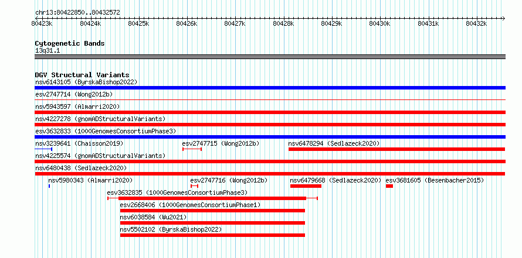Select the small red esv3681605 block
Image resolution: width=522 pixels, height=258 pixels.
click(x=389, y=186)
